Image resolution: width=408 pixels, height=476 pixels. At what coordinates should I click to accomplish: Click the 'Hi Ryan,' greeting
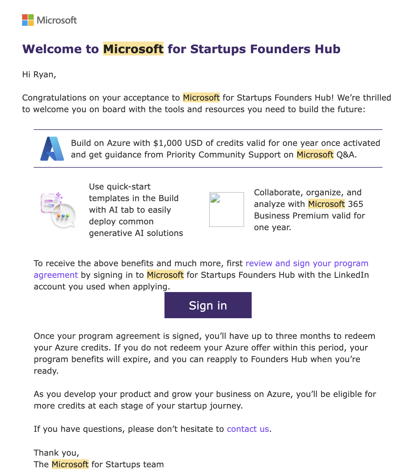pos(39,74)
